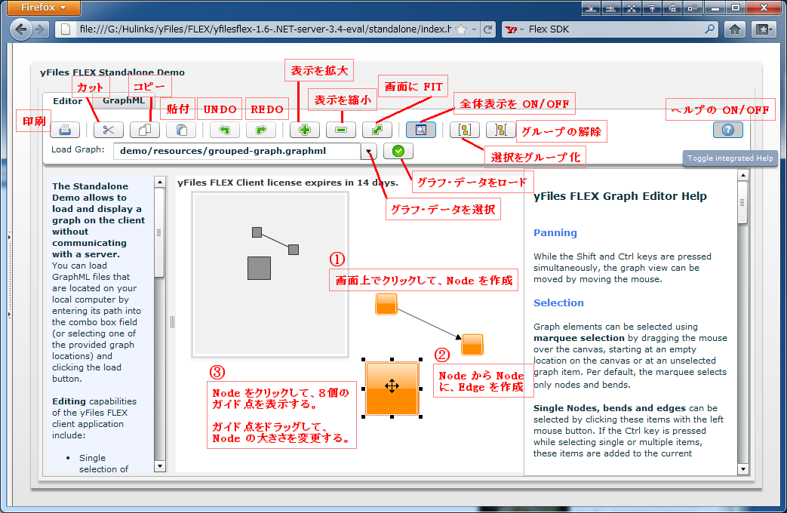Open the Firefox application menu
This screenshot has width=787, height=513.
(x=43, y=8)
